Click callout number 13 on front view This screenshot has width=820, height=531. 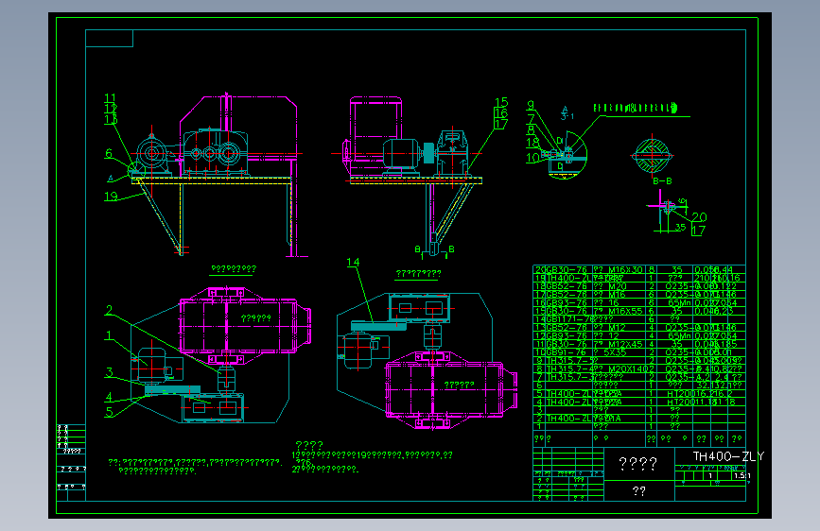pos(111,120)
